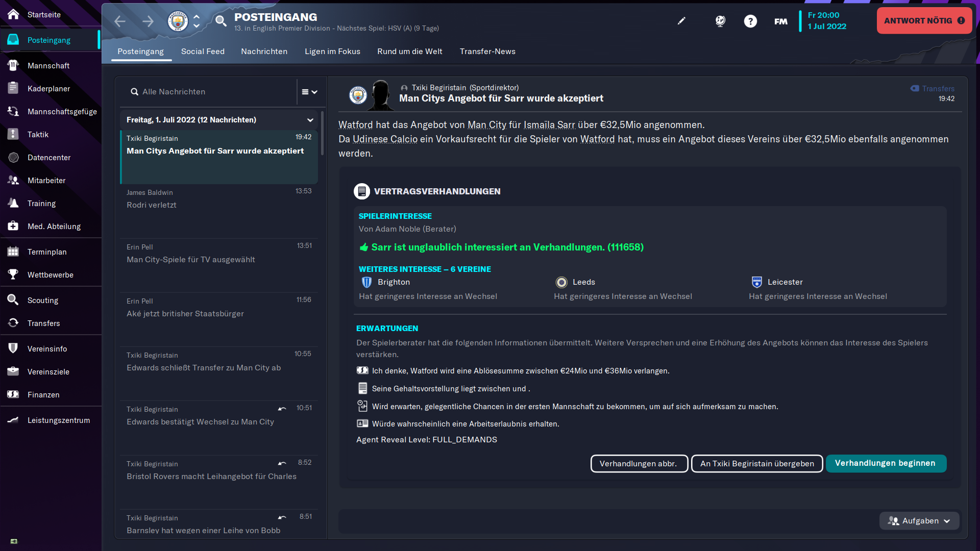980x551 pixels.
Task: Click the red ANTWORT NÖTIG button
Action: [924, 20]
